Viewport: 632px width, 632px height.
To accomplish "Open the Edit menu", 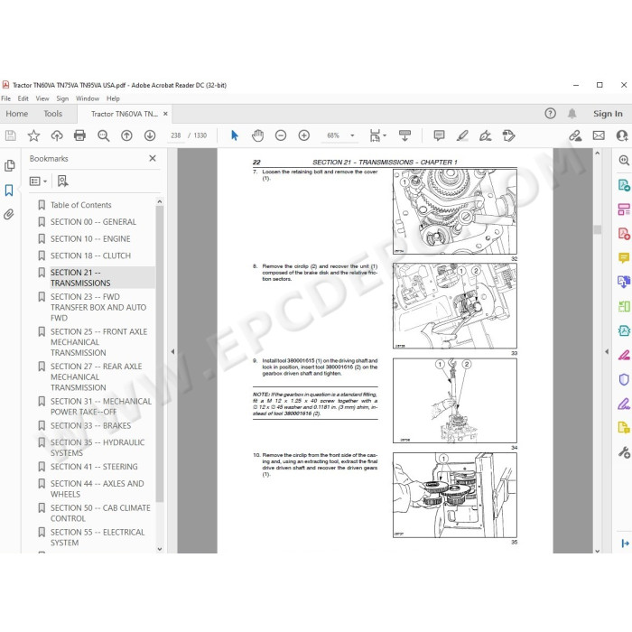I will (23, 98).
